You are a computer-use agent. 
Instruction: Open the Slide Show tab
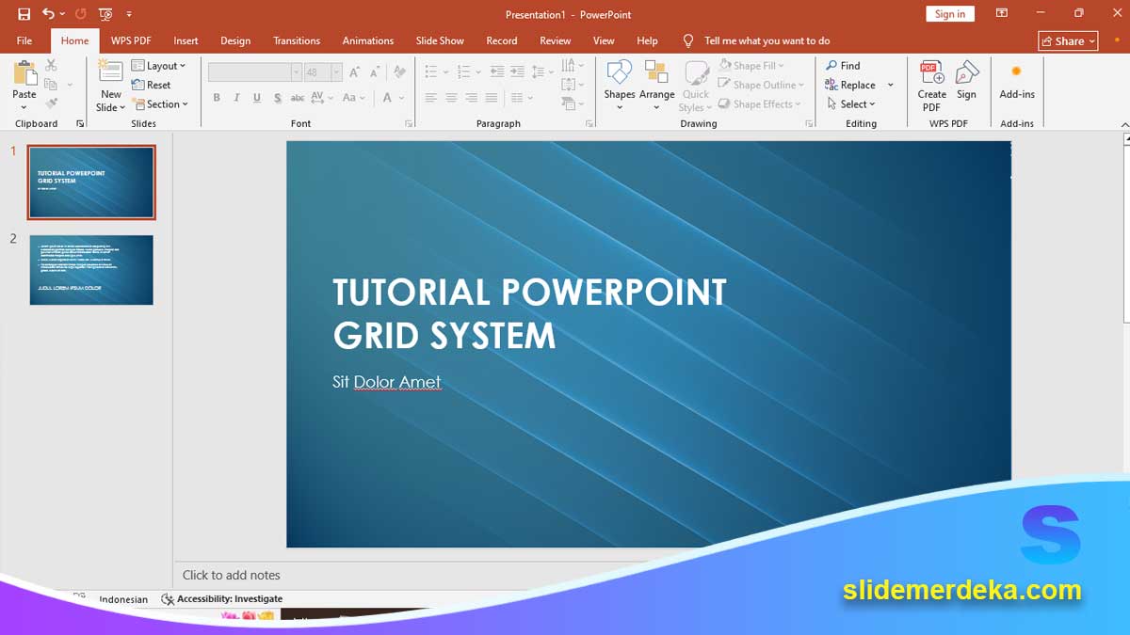(x=440, y=40)
